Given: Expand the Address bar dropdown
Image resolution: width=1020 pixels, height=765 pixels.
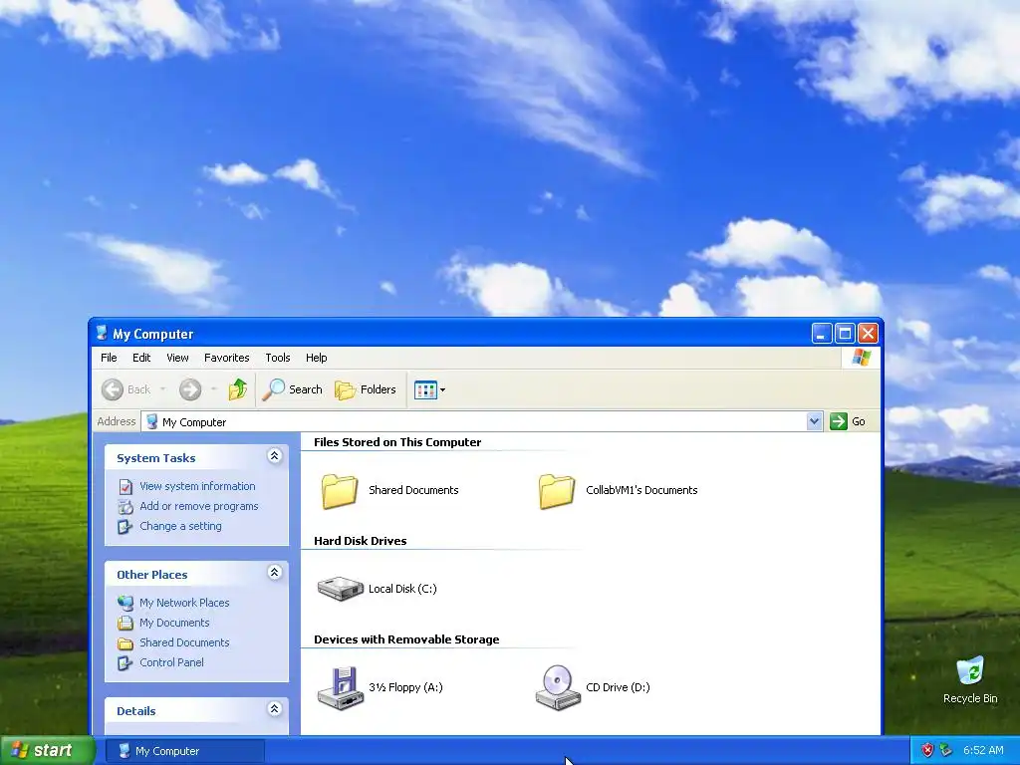Looking at the screenshot, I should 814,421.
